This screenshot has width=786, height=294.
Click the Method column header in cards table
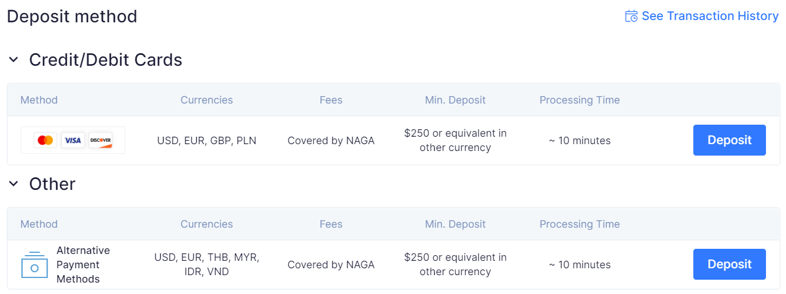(39, 100)
